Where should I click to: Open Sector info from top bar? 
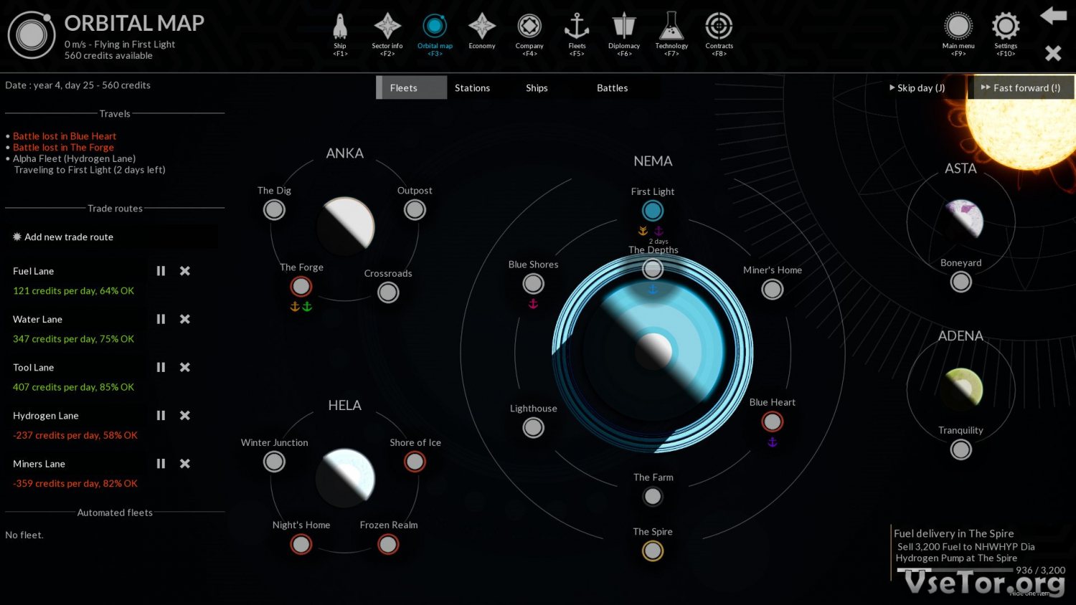pos(387,29)
